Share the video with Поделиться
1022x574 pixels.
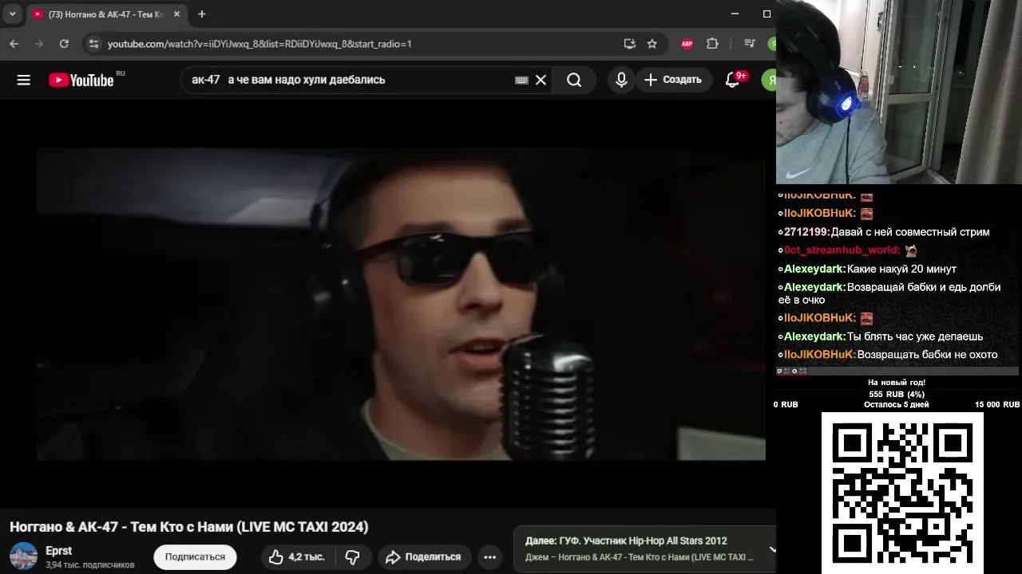[x=424, y=557]
